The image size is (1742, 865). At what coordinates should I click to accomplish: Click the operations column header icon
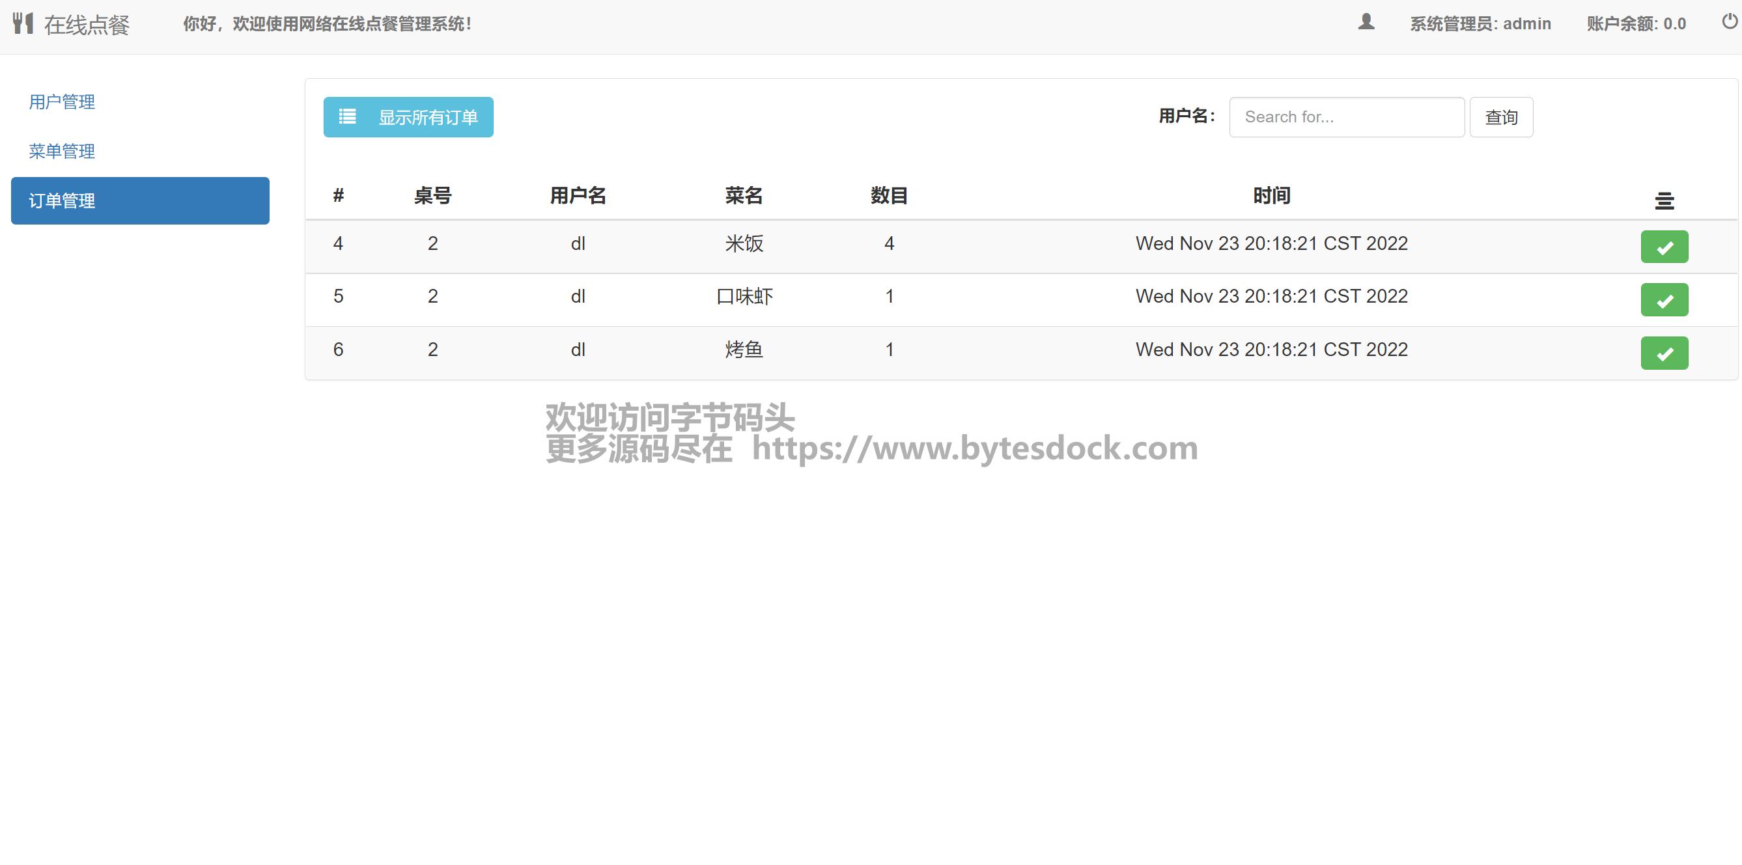point(1665,200)
